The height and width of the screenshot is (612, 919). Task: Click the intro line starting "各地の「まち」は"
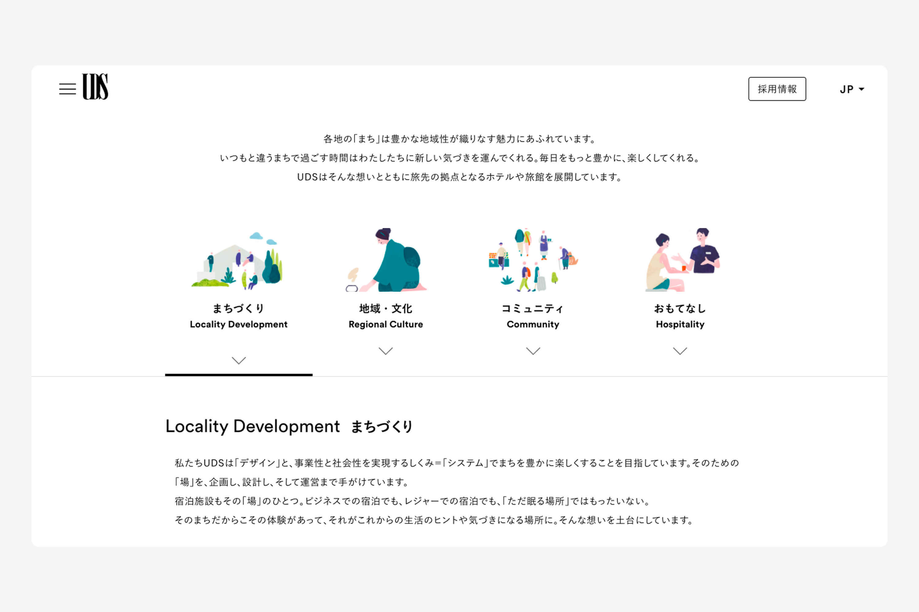point(459,139)
